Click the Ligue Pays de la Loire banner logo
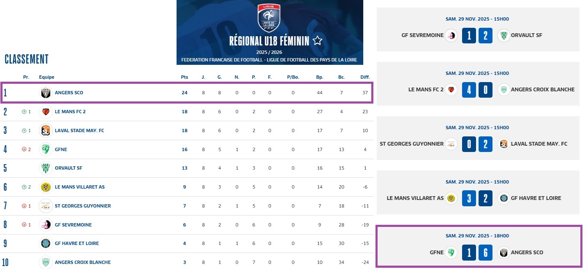Viewport: 585px width, 269px height. (x=269, y=18)
